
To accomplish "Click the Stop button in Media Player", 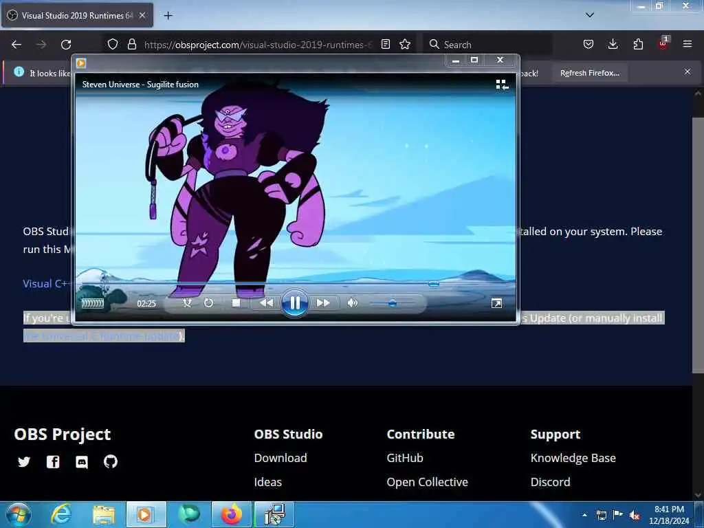I will (x=236, y=303).
